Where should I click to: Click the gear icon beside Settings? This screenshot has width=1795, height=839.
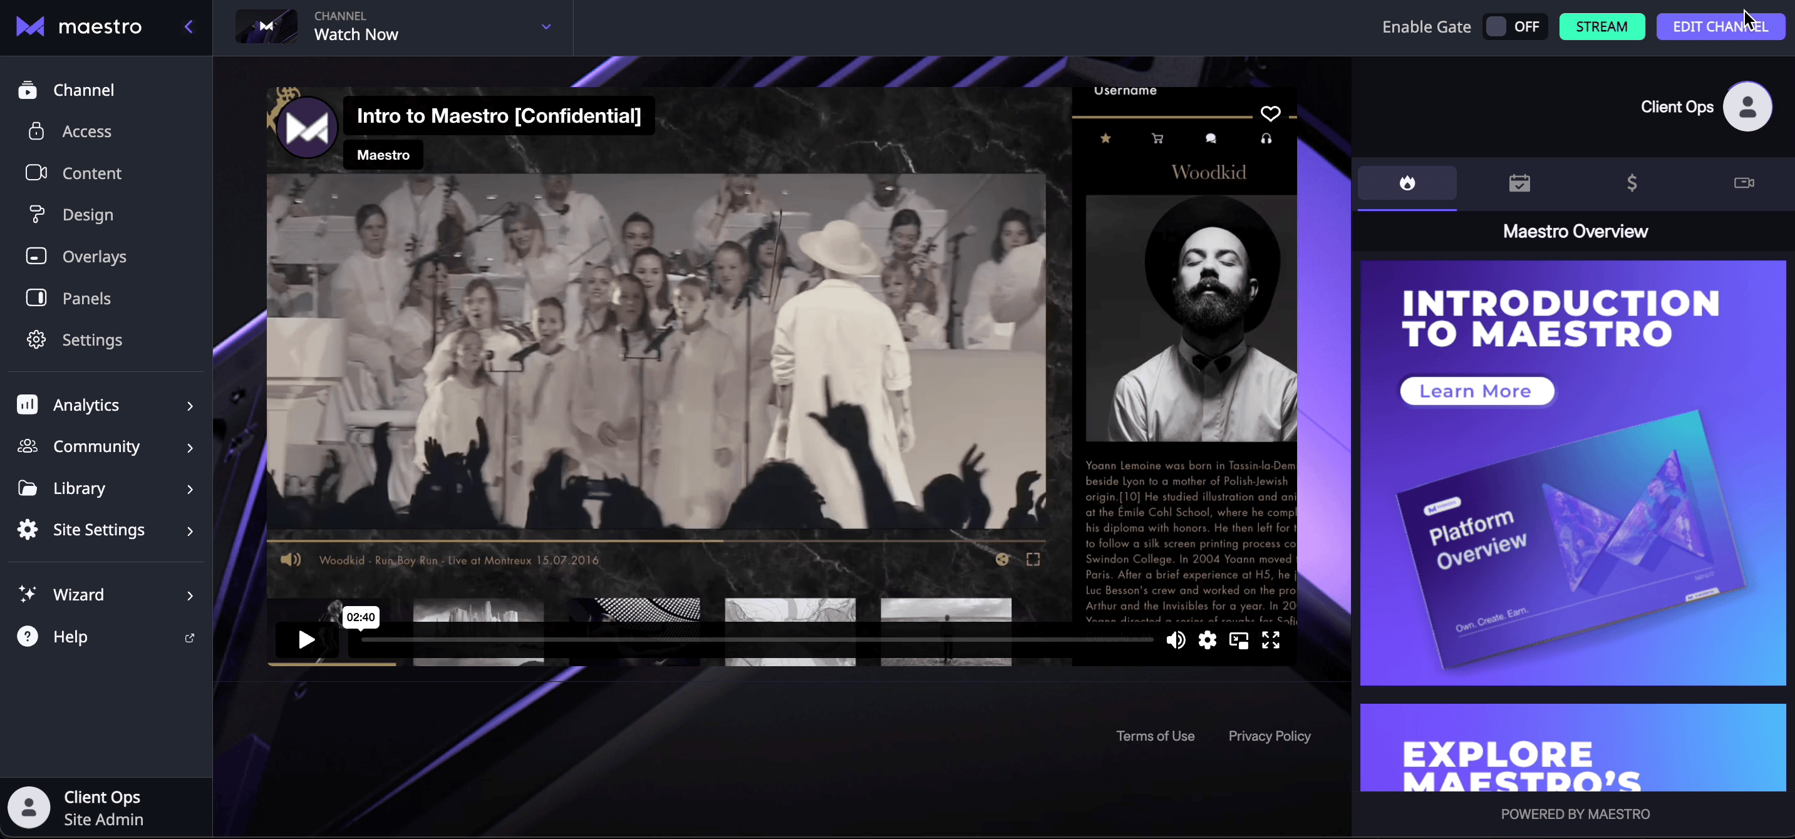[x=36, y=339]
